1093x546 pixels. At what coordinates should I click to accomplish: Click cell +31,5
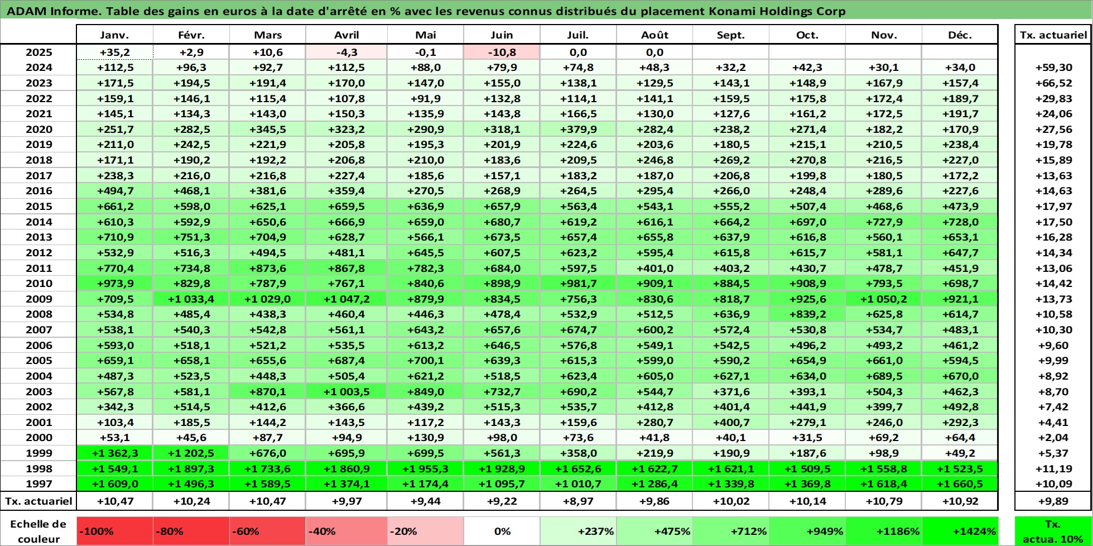807,438
